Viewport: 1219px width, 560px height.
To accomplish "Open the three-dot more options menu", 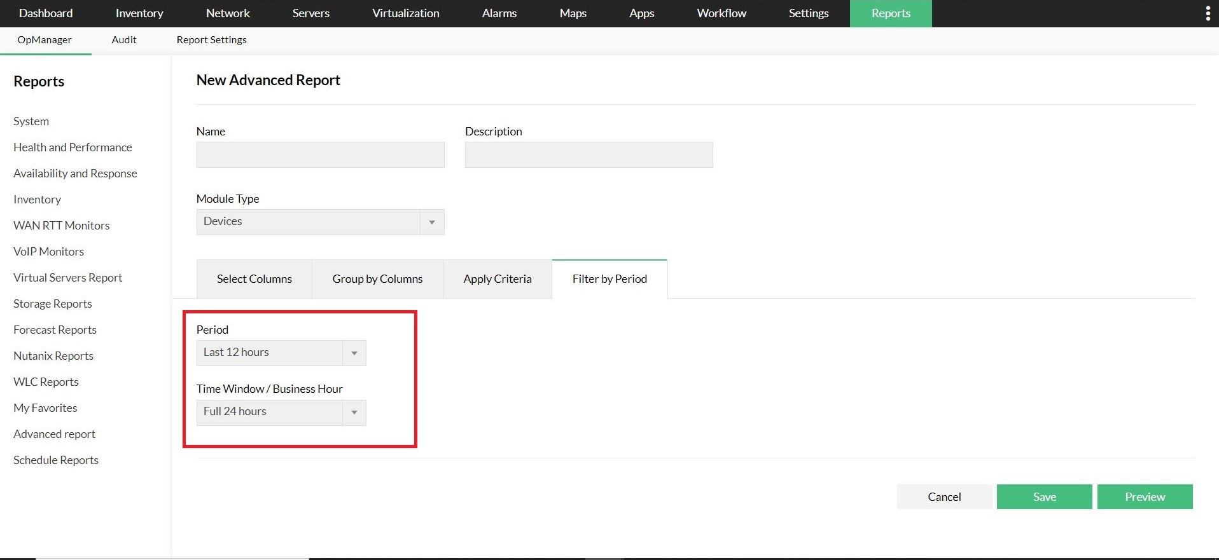I will click(x=1208, y=13).
